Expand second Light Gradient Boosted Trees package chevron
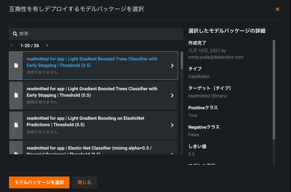 click(x=172, y=95)
